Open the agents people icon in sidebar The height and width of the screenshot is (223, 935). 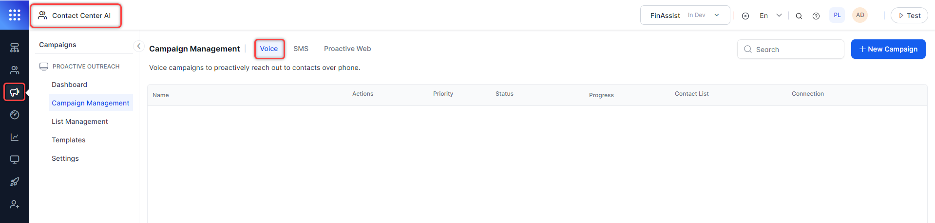pyautogui.click(x=15, y=70)
